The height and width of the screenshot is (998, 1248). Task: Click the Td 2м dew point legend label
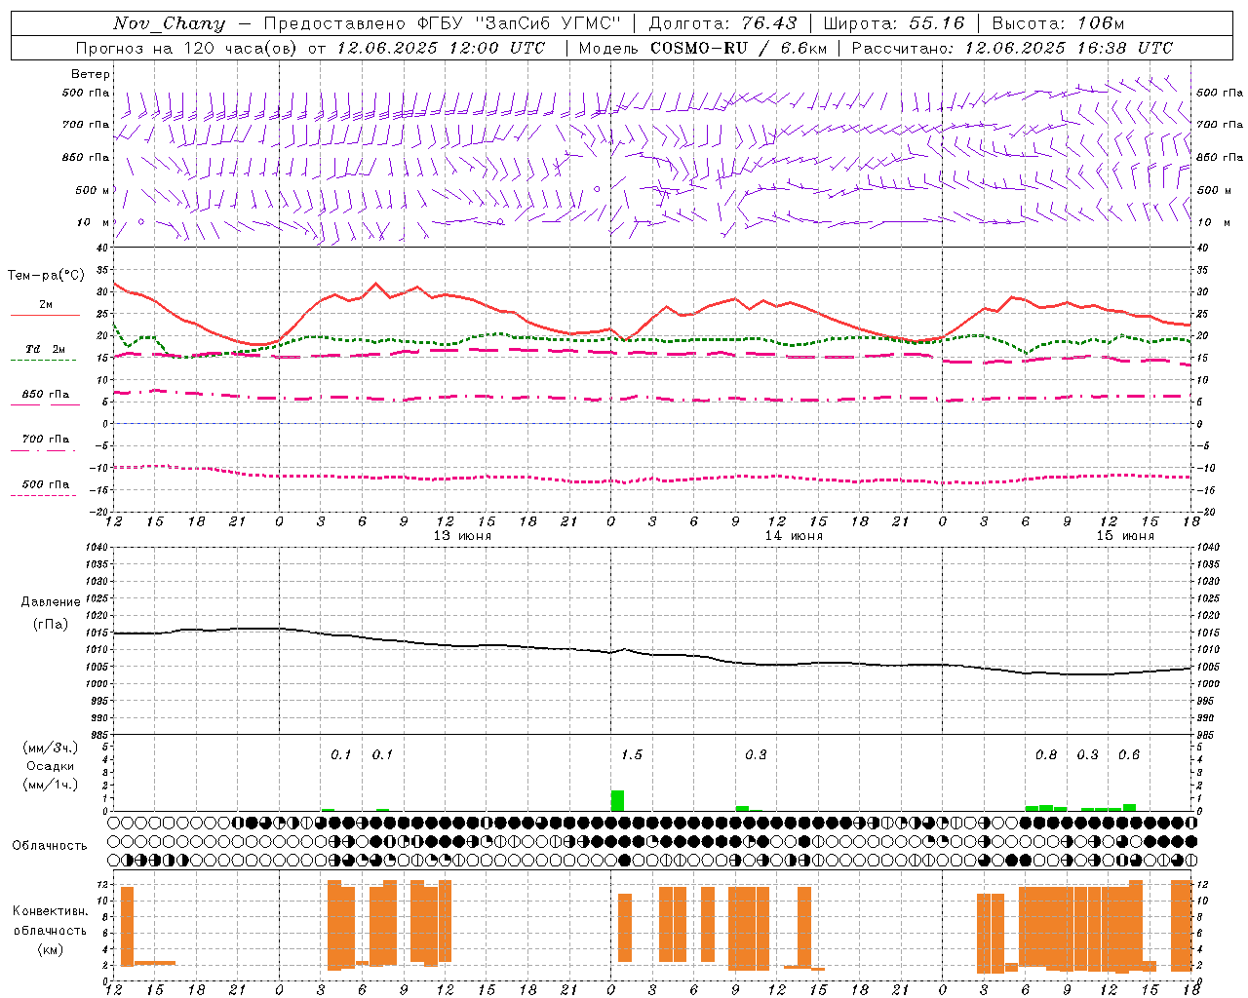tap(45, 349)
